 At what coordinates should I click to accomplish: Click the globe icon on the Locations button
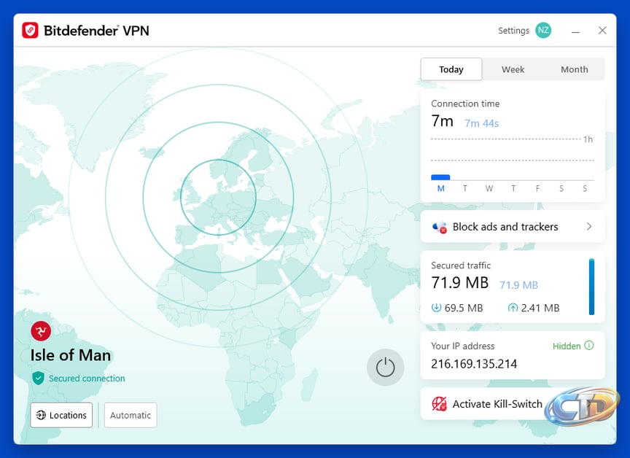(x=41, y=415)
